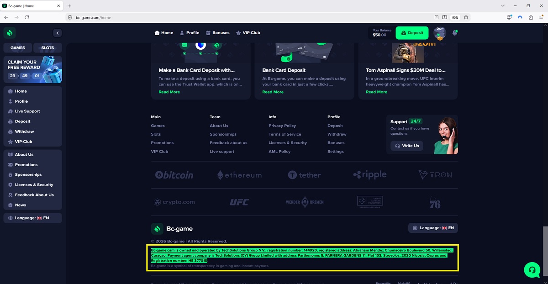The height and width of the screenshot is (284, 548).
Task: Bookmark this page with star icon
Action: pos(466,17)
